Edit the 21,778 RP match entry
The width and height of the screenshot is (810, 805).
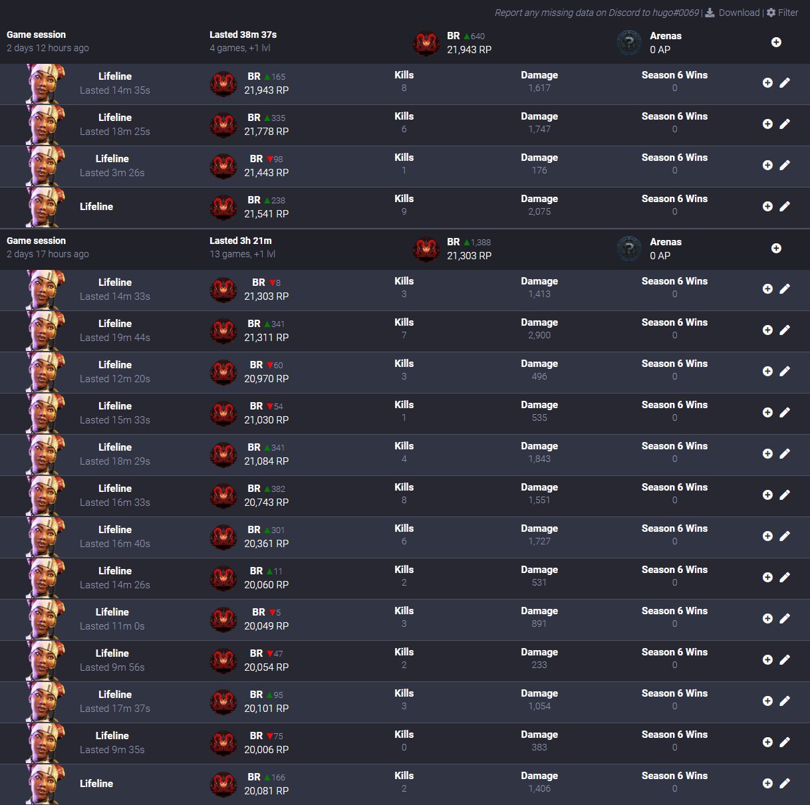pos(785,124)
